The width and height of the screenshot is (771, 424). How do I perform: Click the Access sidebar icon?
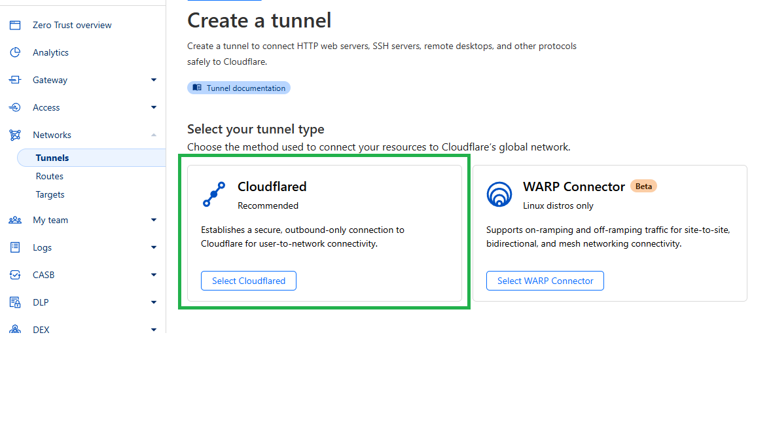click(x=15, y=107)
